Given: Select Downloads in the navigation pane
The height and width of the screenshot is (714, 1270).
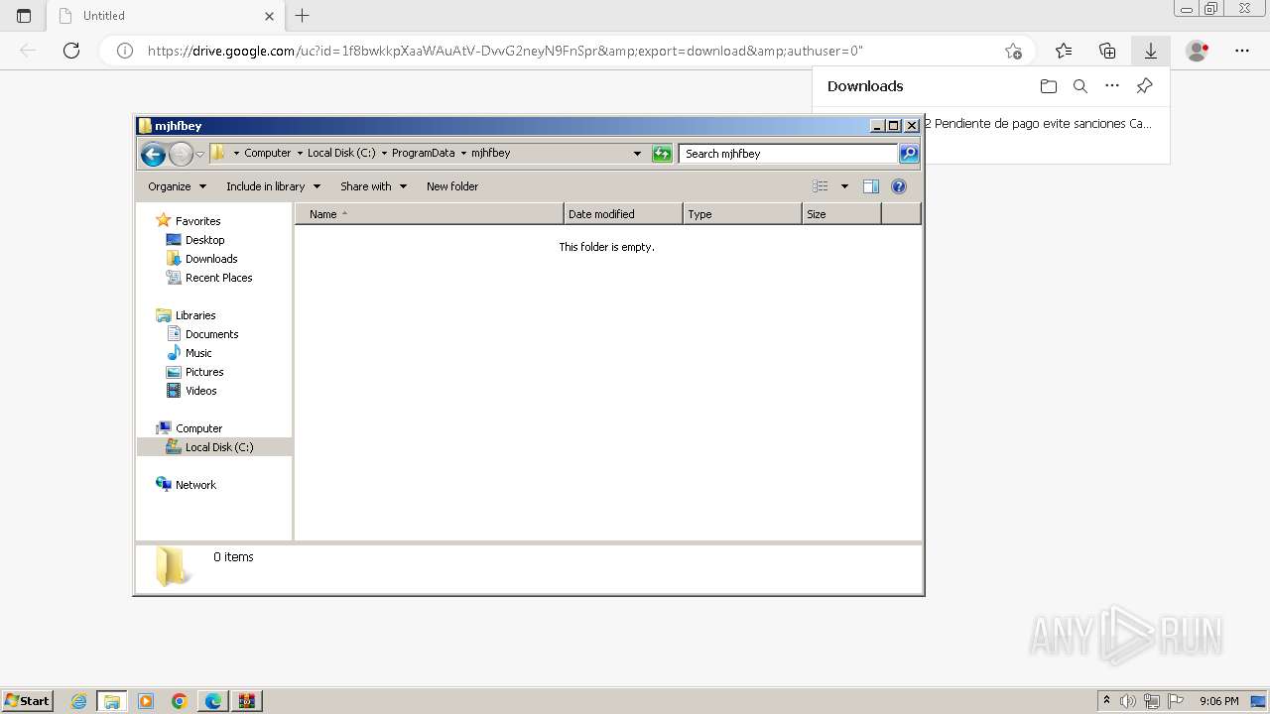Looking at the screenshot, I should tap(211, 259).
